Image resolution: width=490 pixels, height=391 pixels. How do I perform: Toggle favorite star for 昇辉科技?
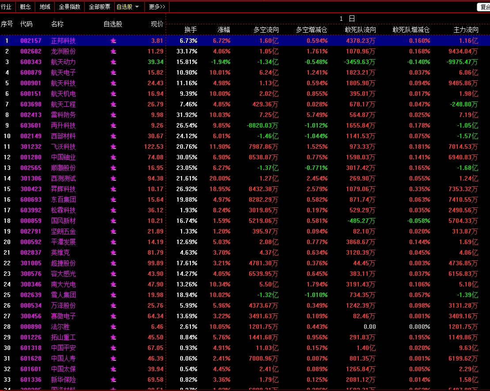coord(113,189)
